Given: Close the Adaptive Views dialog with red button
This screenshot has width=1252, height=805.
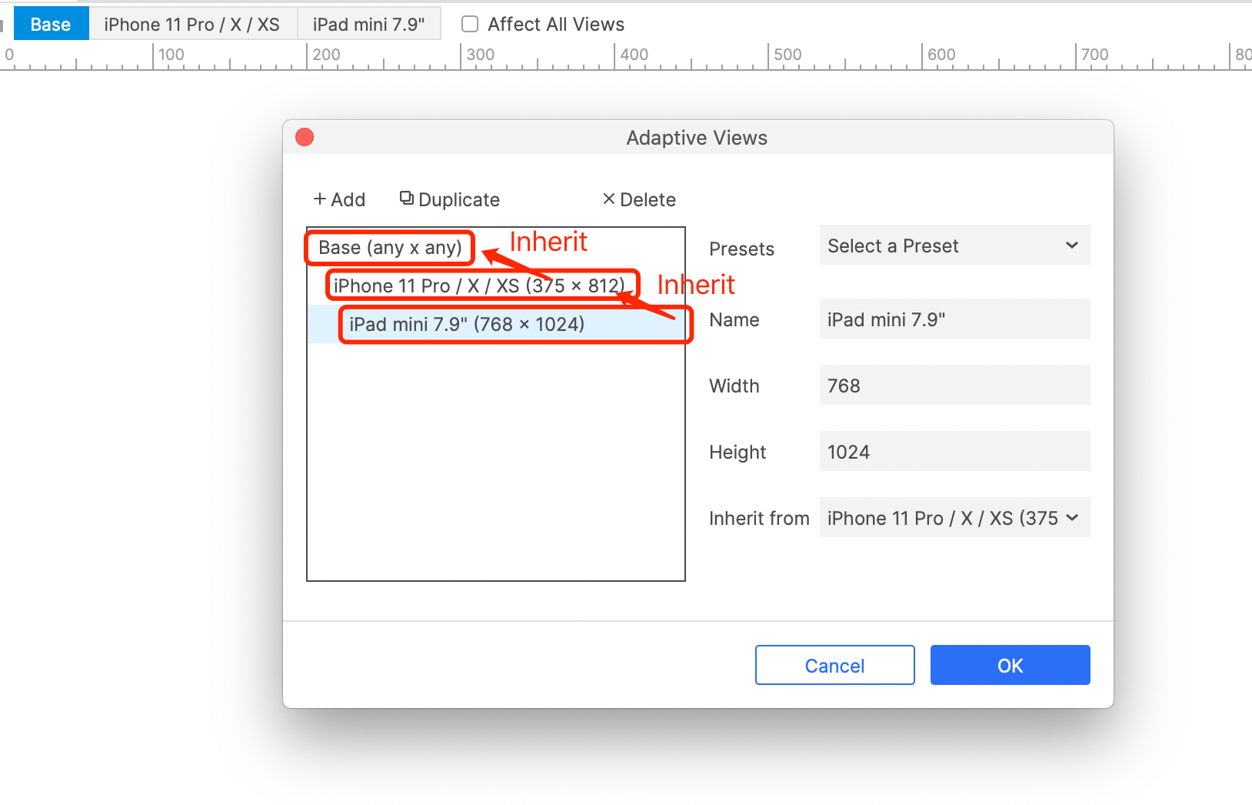Looking at the screenshot, I should (x=305, y=137).
